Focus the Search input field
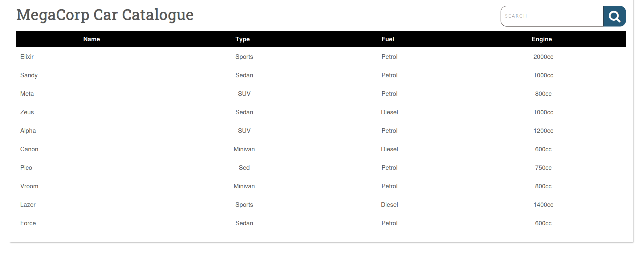This screenshot has width=642, height=270. pos(552,16)
